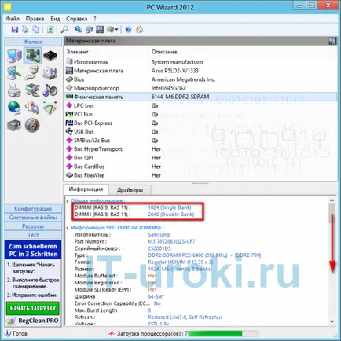Collapse Информация SPD EEPROM (DIMM0) section arrow
341x341 pixels.
(x=68, y=228)
